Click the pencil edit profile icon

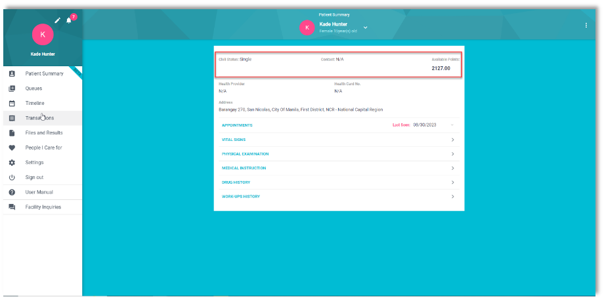coord(57,20)
